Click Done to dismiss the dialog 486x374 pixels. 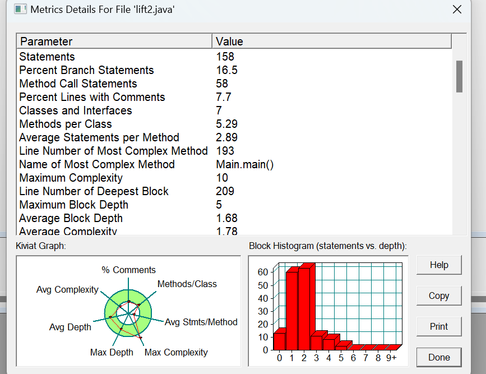439,357
